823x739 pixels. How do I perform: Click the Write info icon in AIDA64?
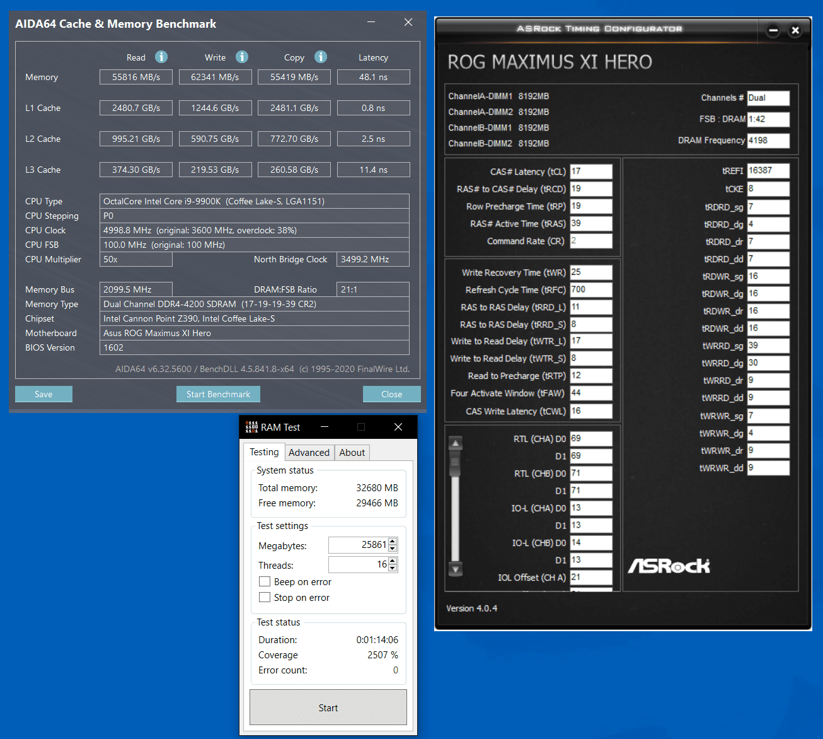pyautogui.click(x=242, y=57)
